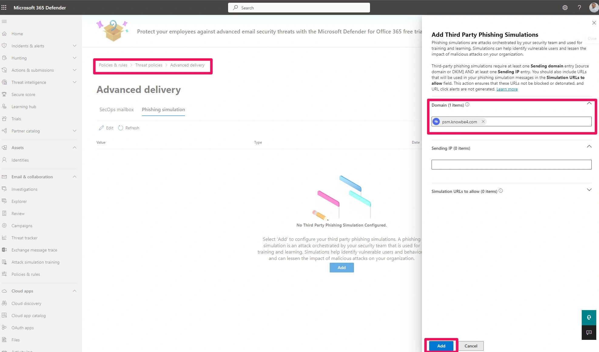Select Attack simulation training in the sidebar
The image size is (599, 352).
(x=35, y=262)
